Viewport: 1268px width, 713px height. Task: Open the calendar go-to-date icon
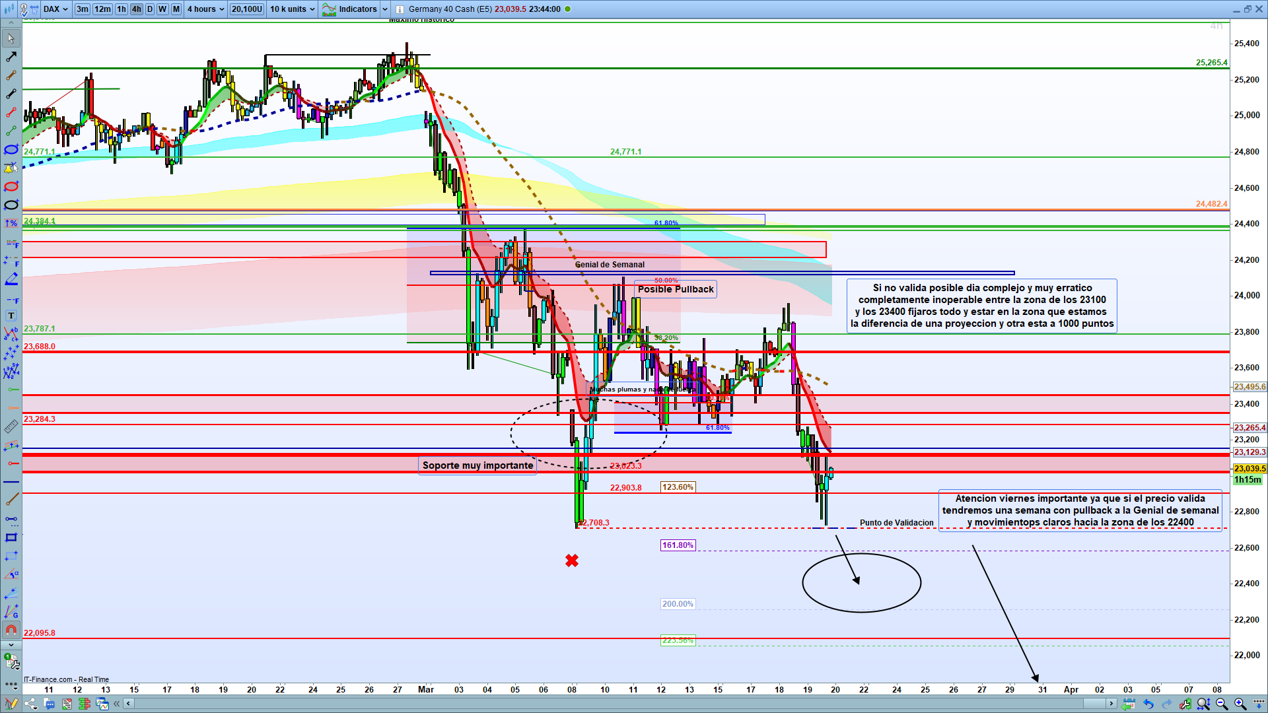1129,704
